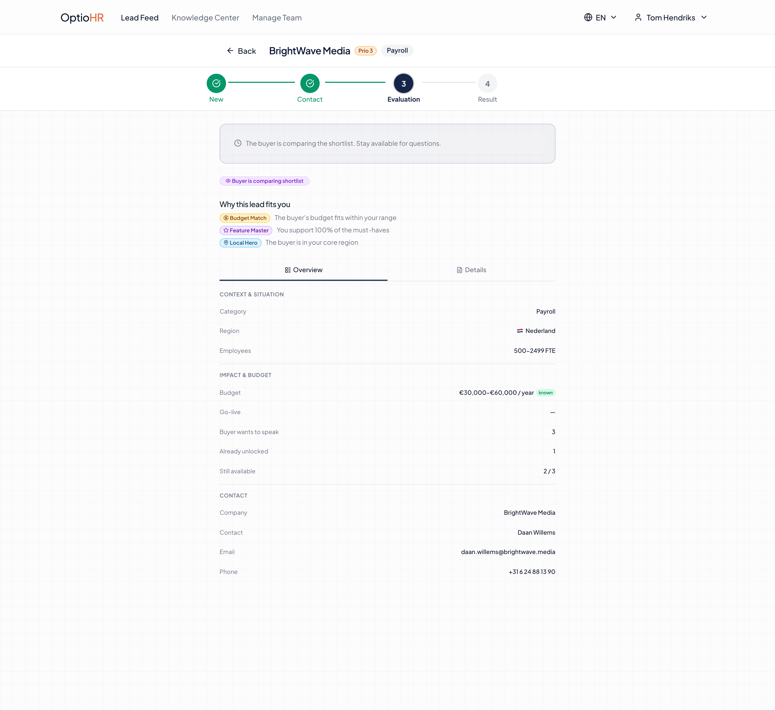Image resolution: width=775 pixels, height=710 pixels.
Task: Click the clock icon in the notice banner
Action: tap(238, 143)
